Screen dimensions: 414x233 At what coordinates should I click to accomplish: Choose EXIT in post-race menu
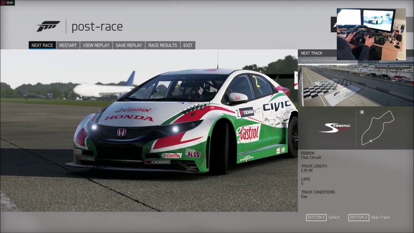(188, 45)
